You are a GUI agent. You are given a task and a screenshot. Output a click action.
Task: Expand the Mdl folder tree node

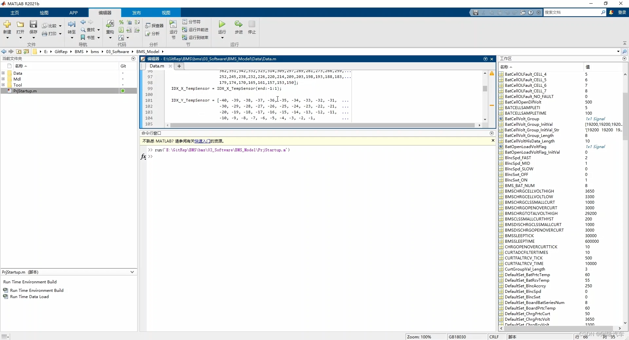[x=3, y=79]
